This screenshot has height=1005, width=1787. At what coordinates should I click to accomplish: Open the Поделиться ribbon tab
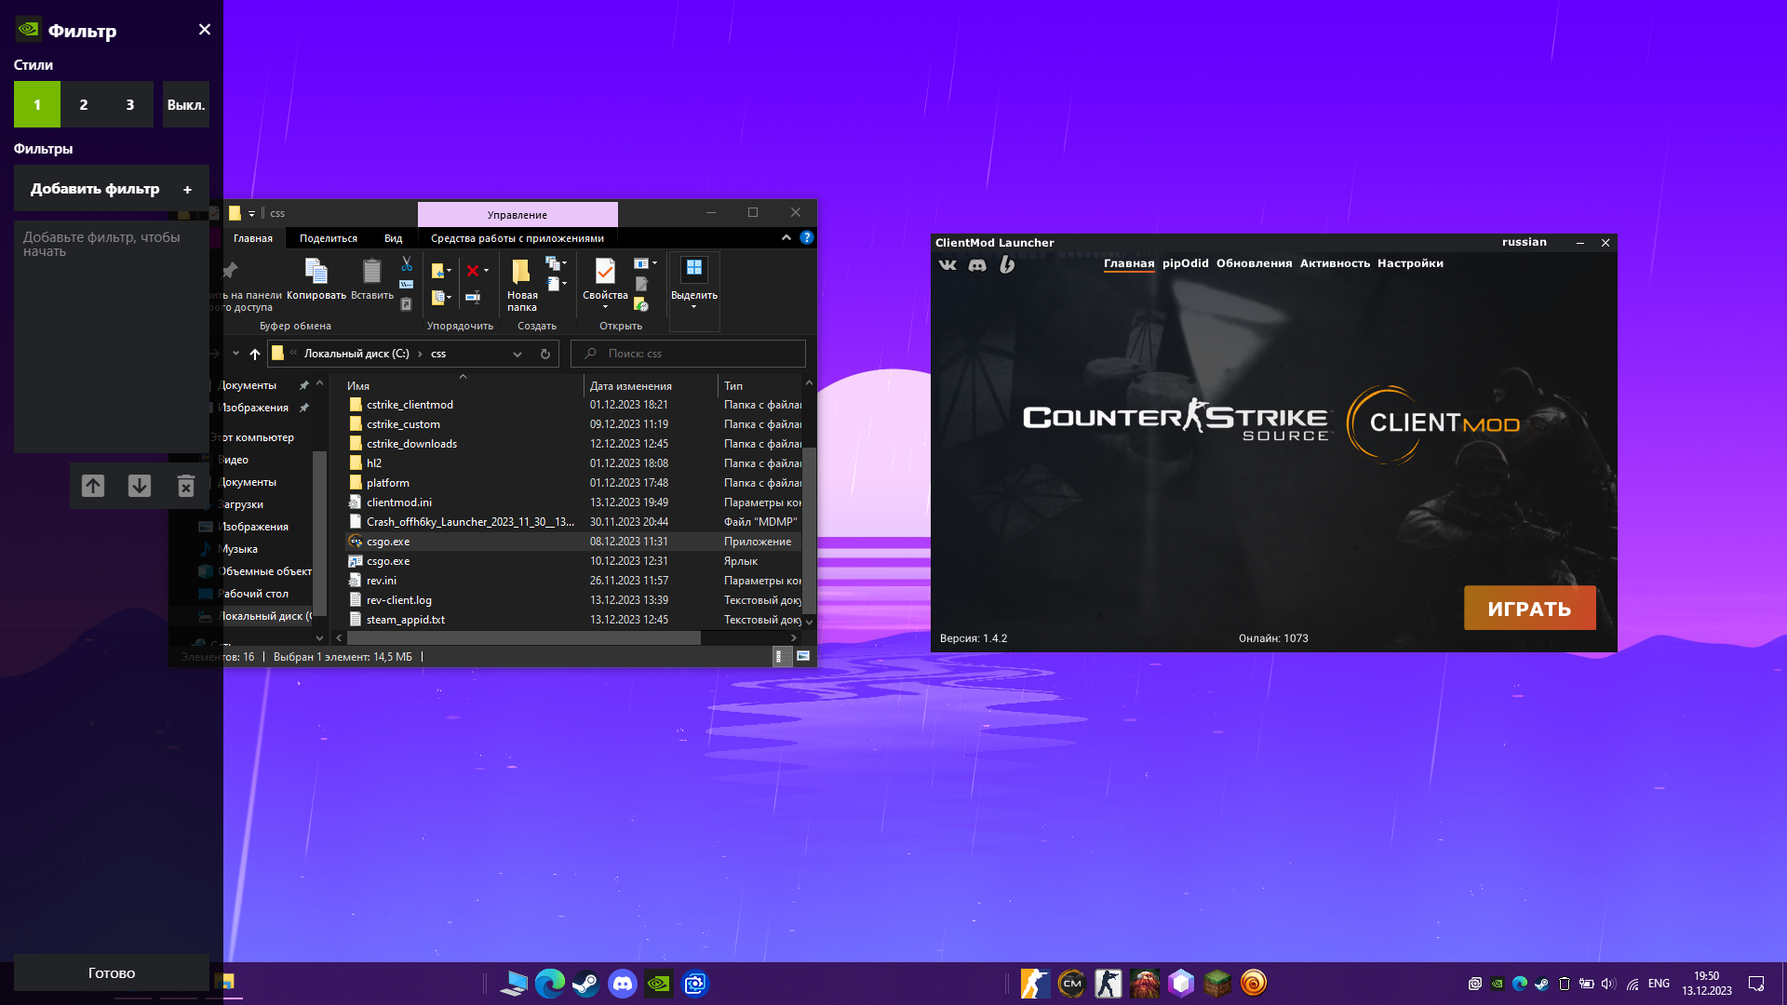click(329, 238)
